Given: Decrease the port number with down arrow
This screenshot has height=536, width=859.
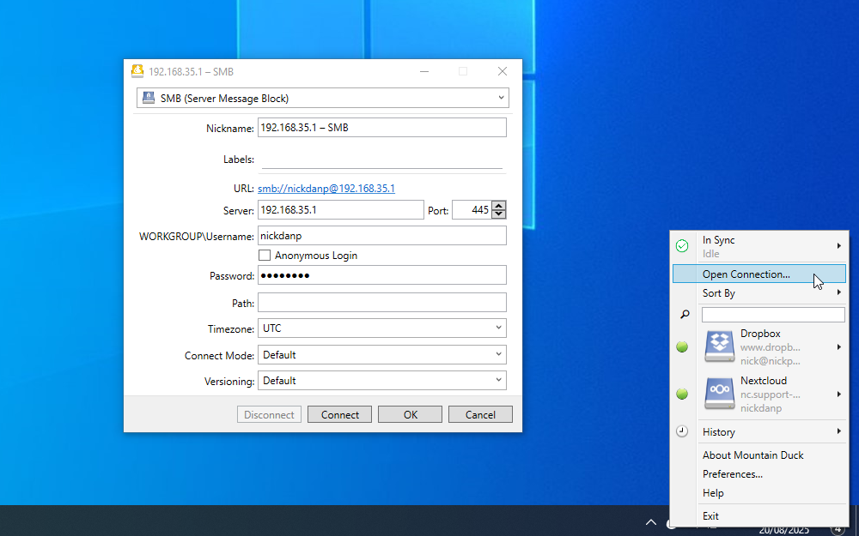Looking at the screenshot, I should tap(498, 214).
